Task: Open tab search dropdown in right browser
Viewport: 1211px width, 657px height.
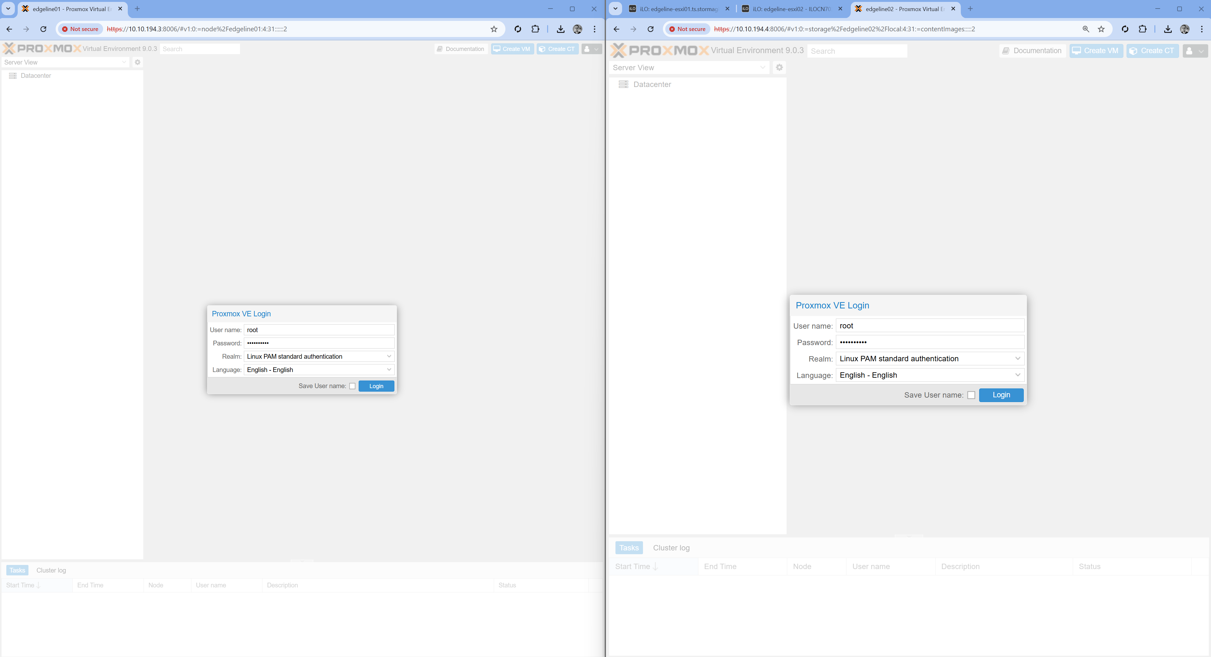Action: [615, 9]
